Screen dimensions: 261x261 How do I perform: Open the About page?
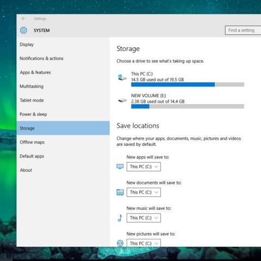coord(63,170)
